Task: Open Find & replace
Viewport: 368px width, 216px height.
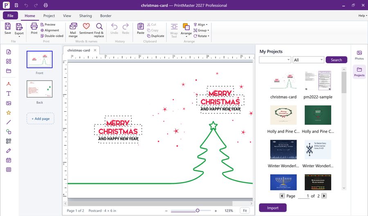Action: pyautogui.click(x=99, y=30)
